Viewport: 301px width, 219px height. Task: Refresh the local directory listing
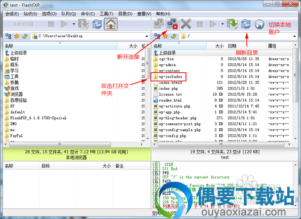[97, 24]
